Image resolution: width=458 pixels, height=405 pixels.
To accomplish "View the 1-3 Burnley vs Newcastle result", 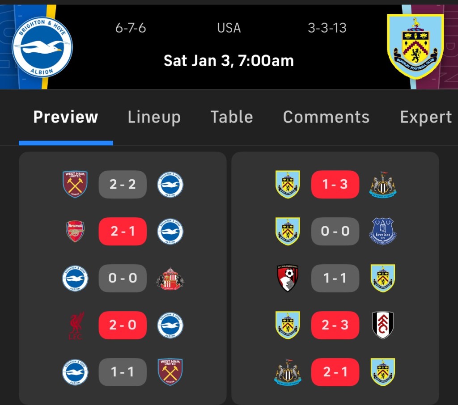I will 335,184.
